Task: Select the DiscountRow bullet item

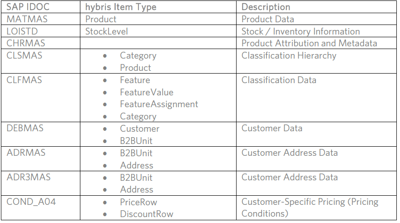Action: pos(147,214)
